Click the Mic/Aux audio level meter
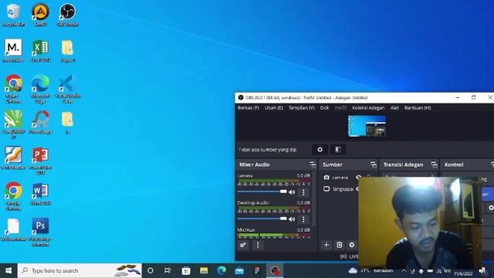494x278 pixels. point(273,236)
